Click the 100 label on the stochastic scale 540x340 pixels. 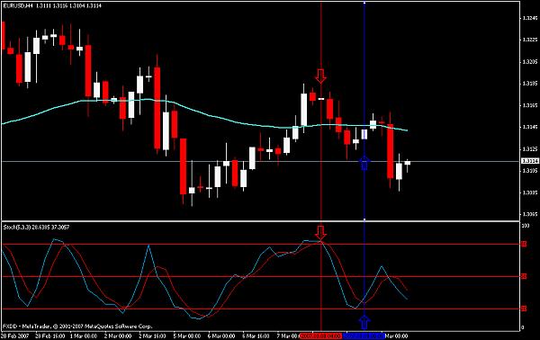[526, 226]
